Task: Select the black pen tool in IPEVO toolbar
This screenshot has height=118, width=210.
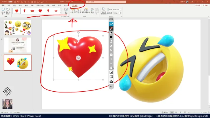Action: click(x=111, y=33)
